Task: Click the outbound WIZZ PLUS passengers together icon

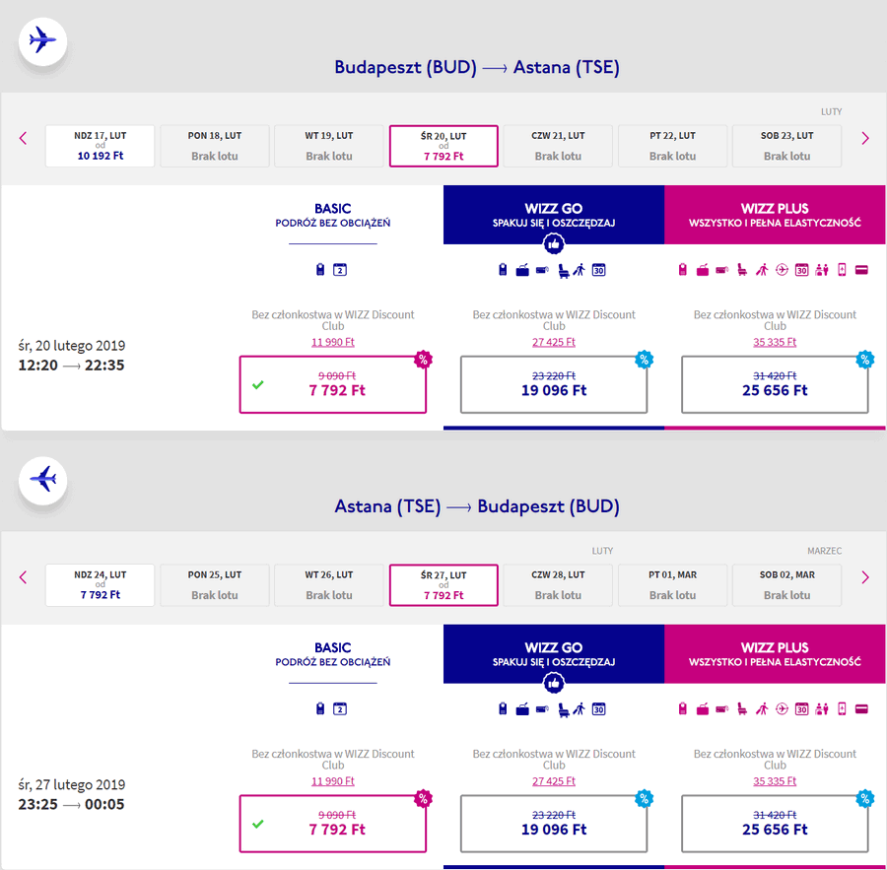Action: [x=822, y=270]
